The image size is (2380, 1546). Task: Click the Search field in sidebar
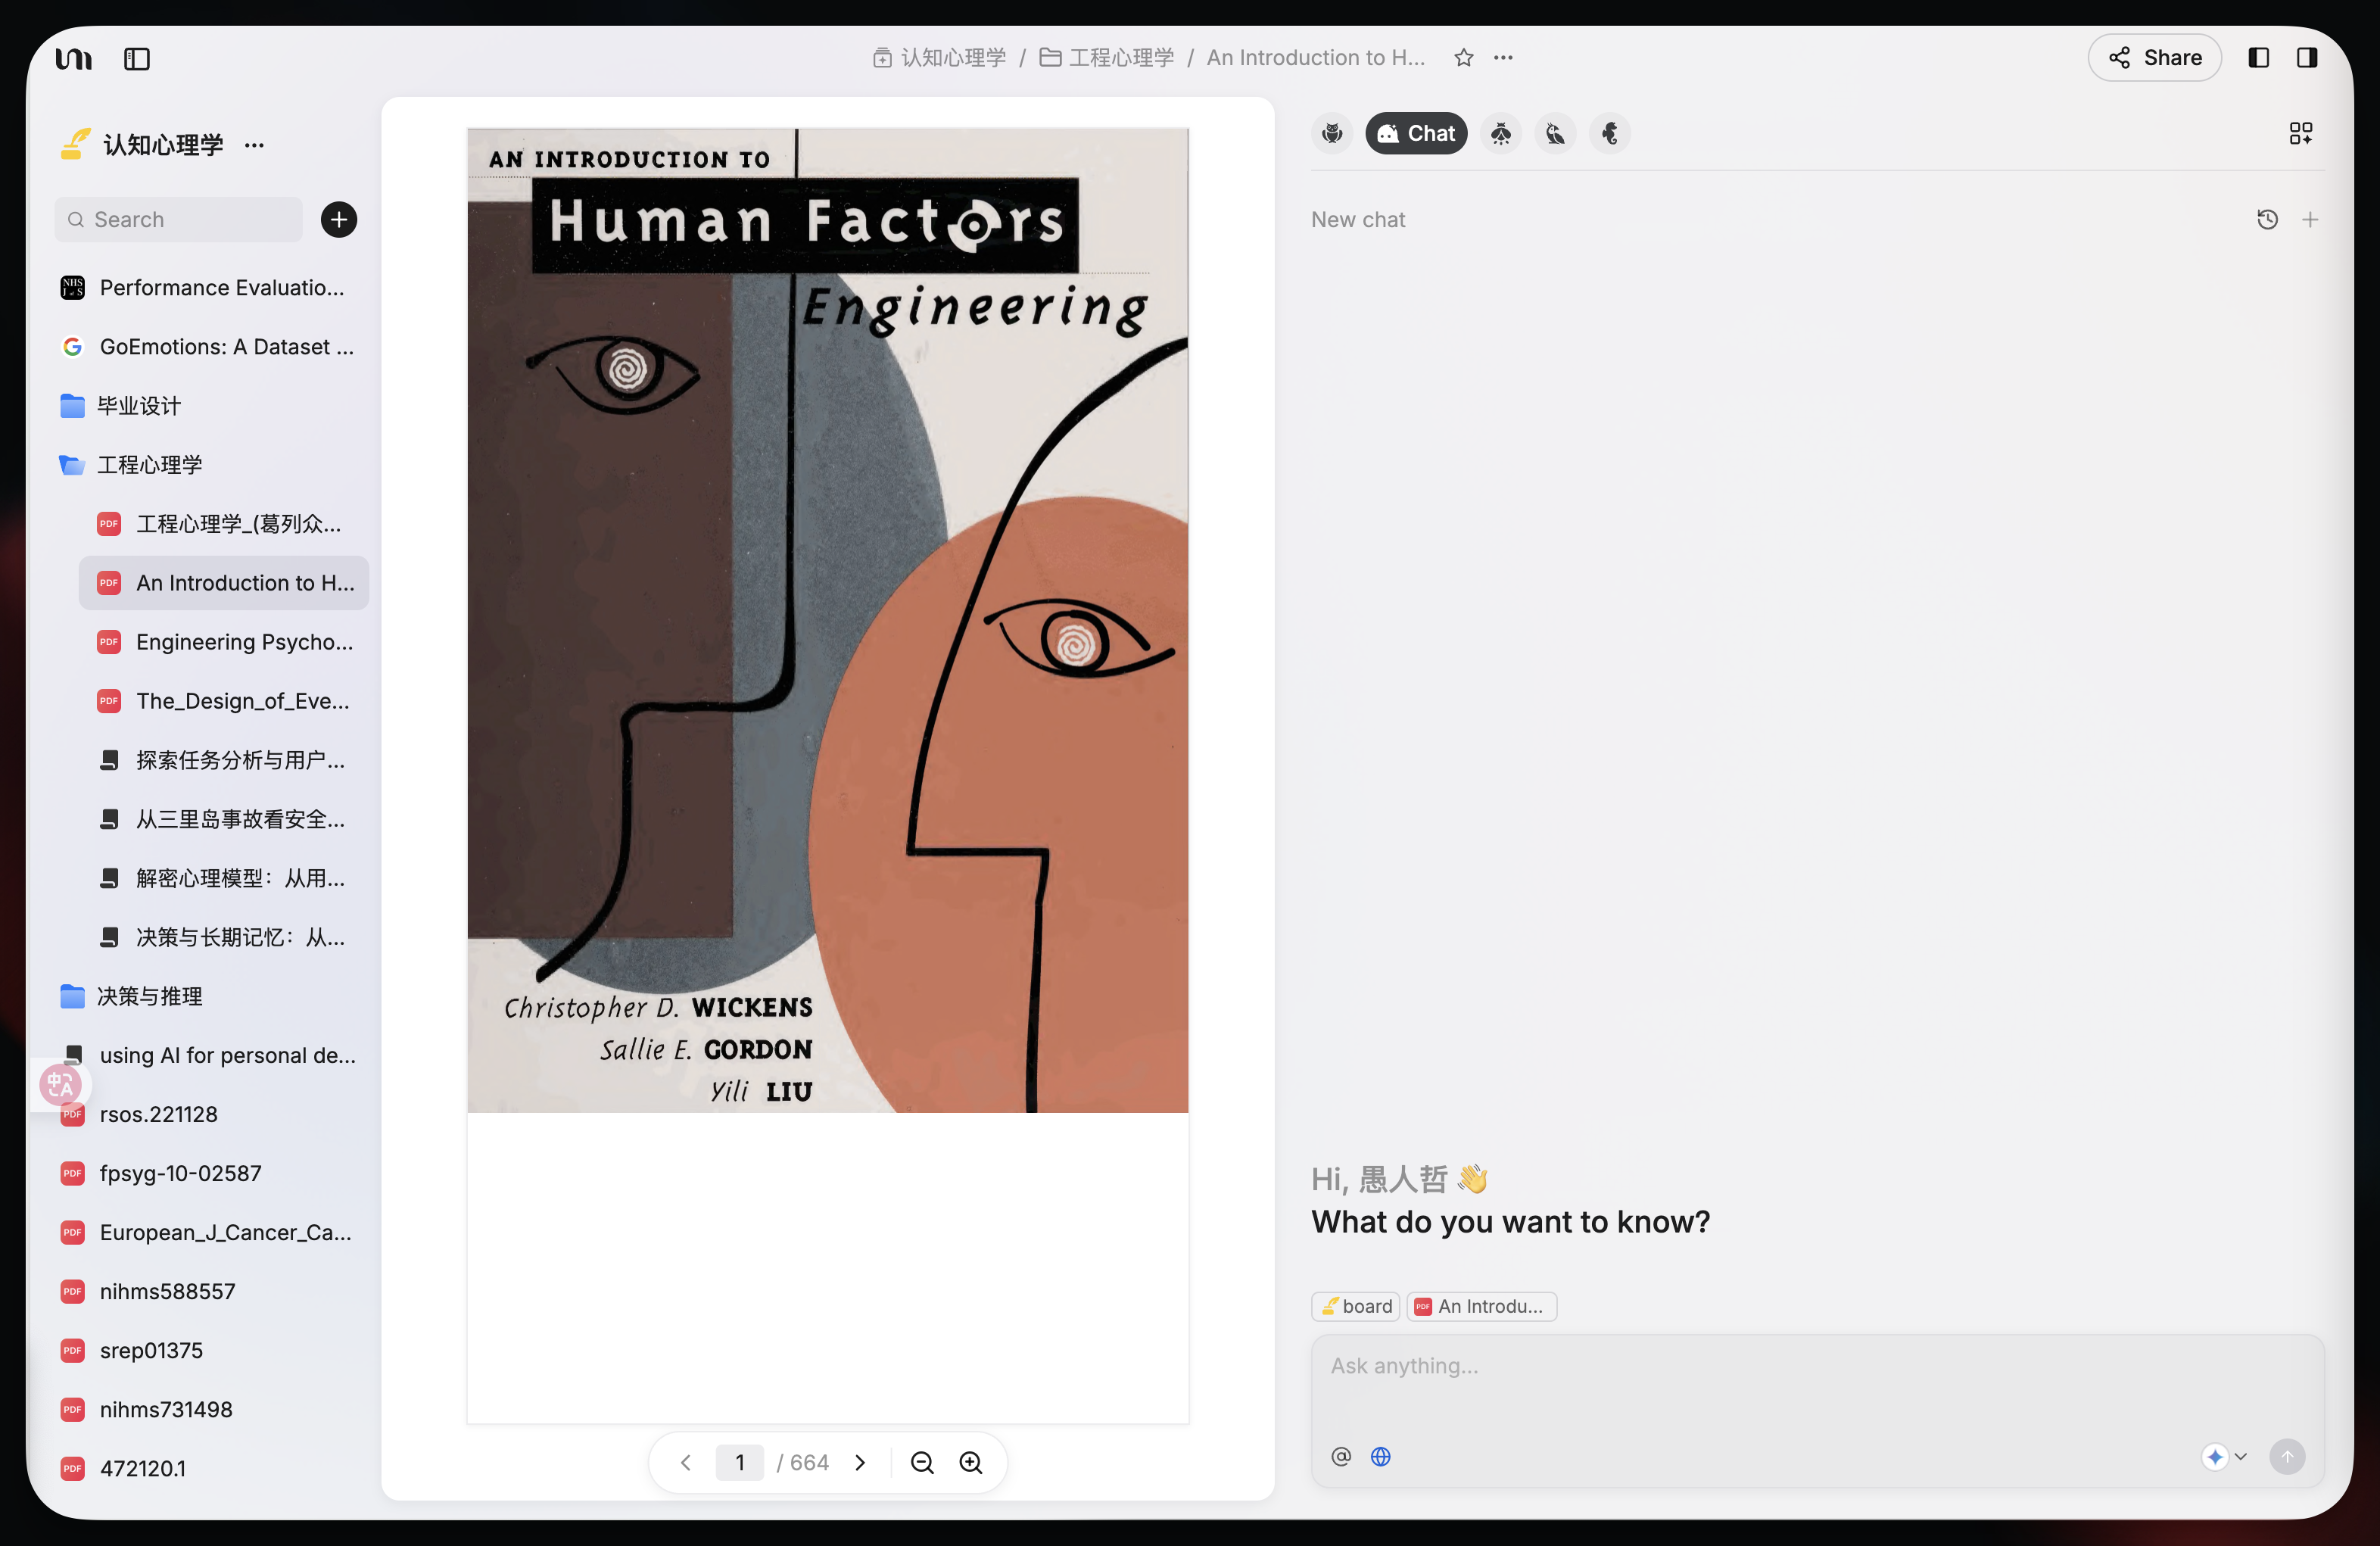coord(179,219)
